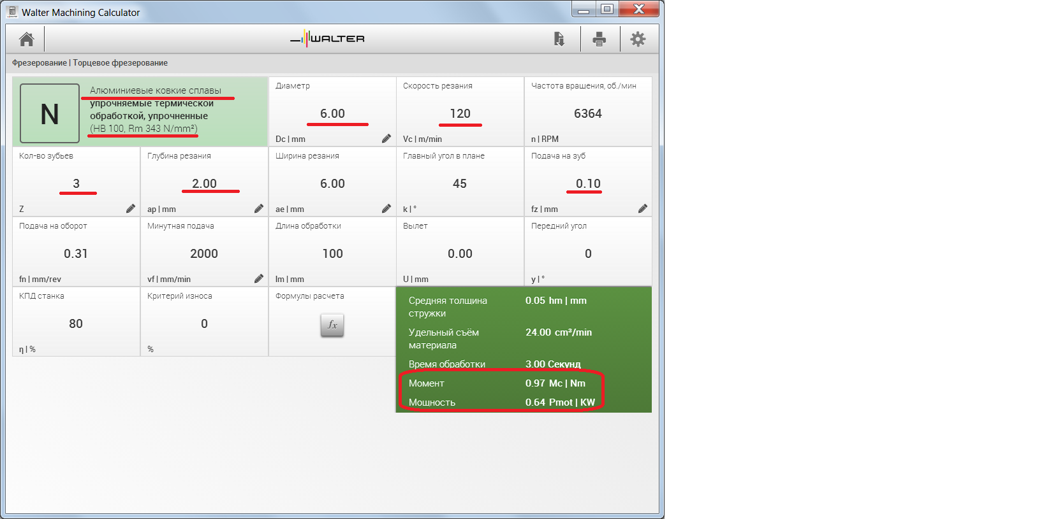Open the settings gear

638,39
